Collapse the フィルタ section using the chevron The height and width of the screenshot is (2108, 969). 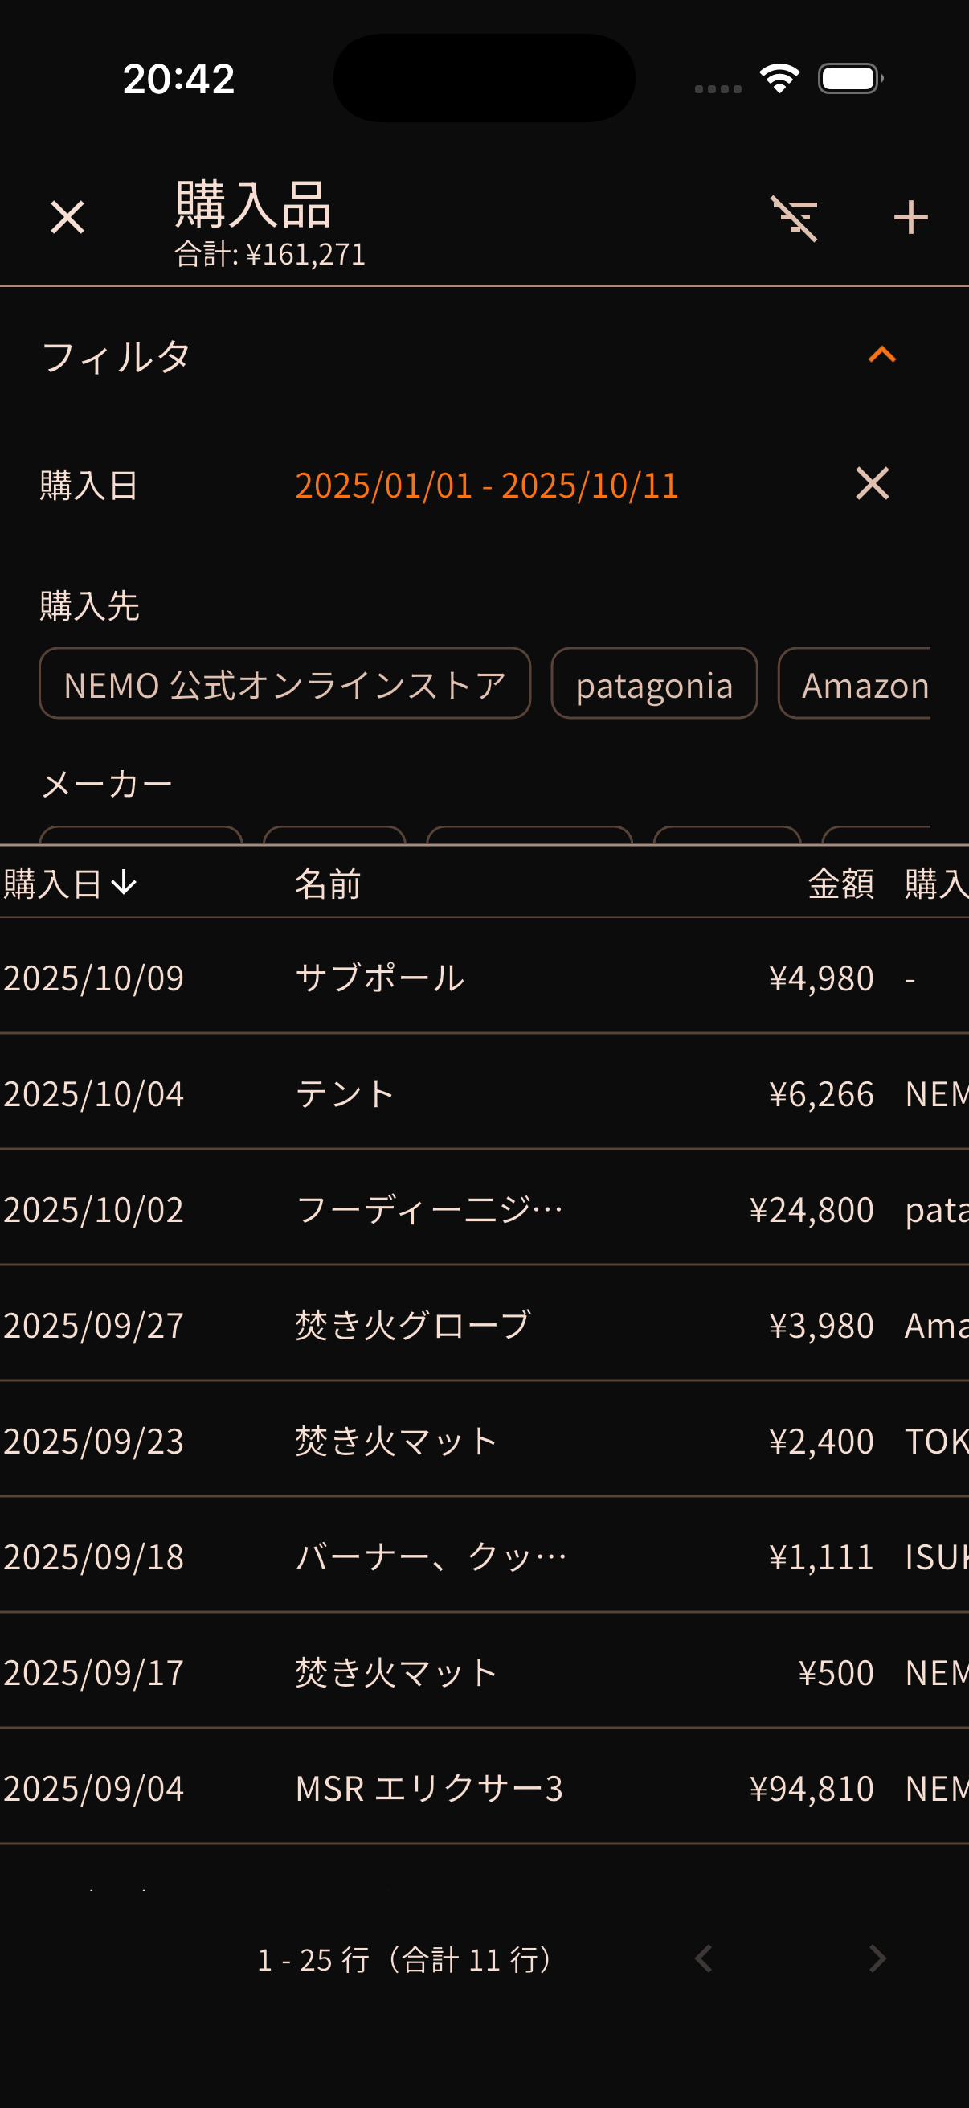881,355
